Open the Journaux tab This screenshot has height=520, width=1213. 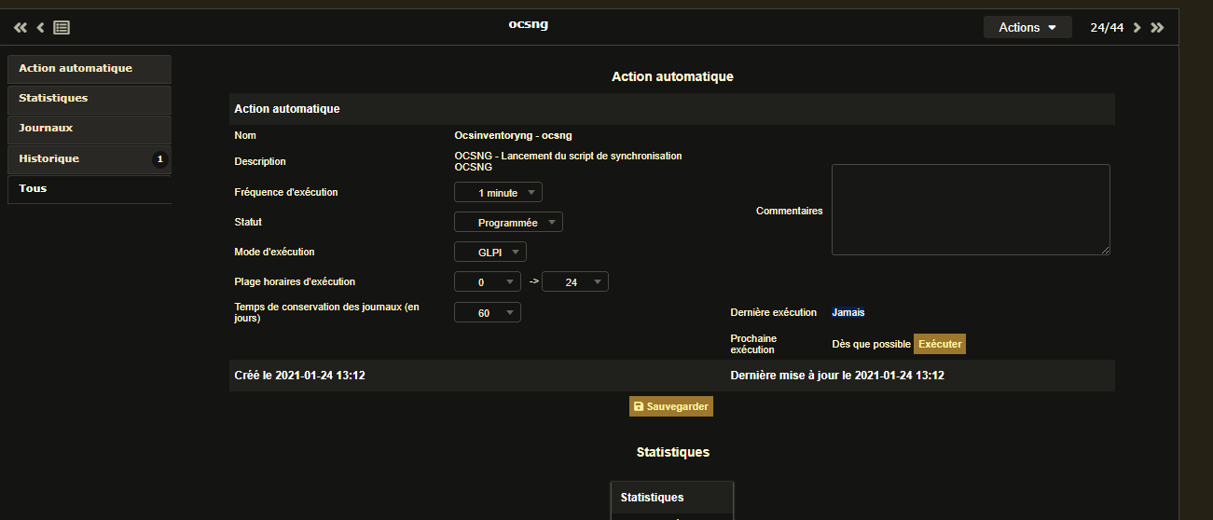coord(90,129)
